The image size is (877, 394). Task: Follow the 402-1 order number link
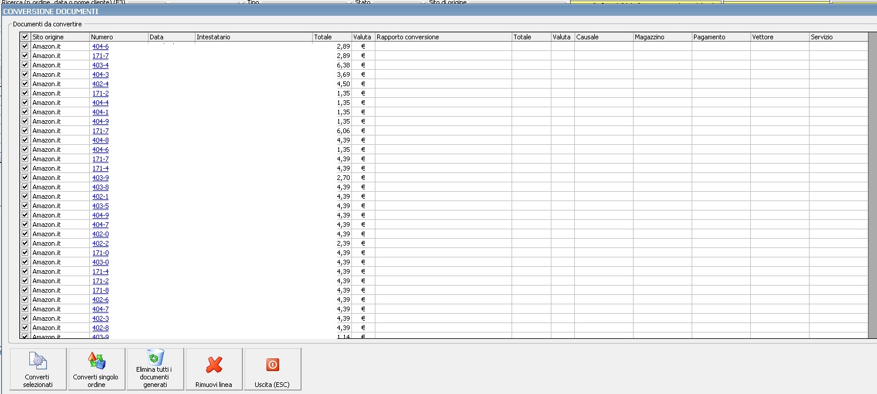100,196
